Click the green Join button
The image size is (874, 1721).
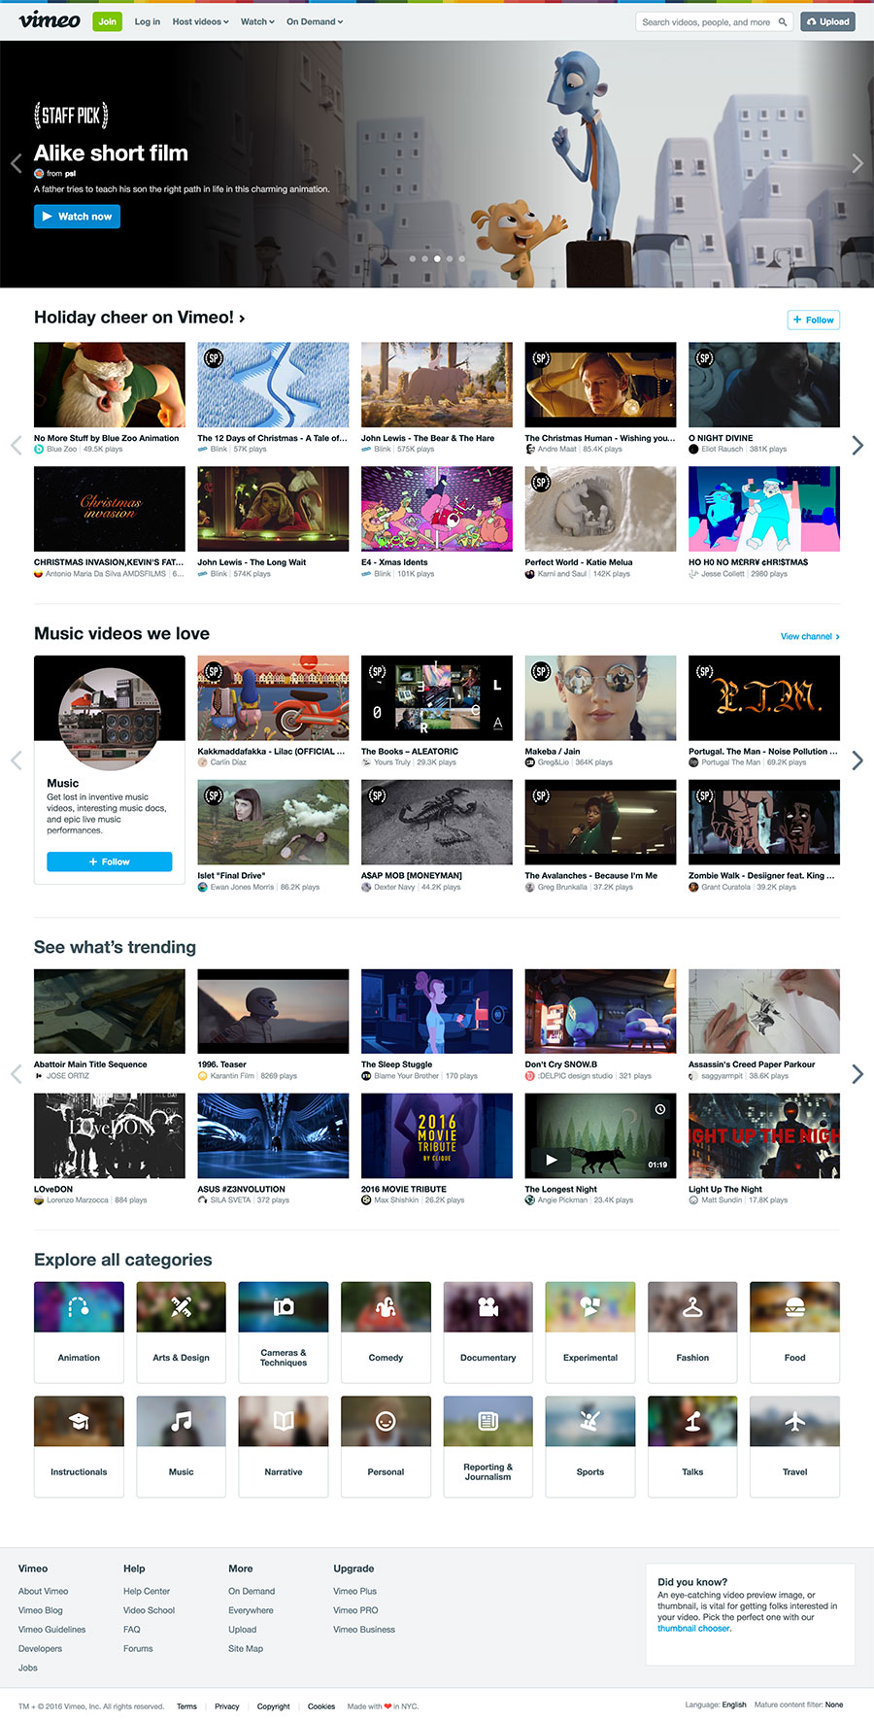click(x=108, y=21)
